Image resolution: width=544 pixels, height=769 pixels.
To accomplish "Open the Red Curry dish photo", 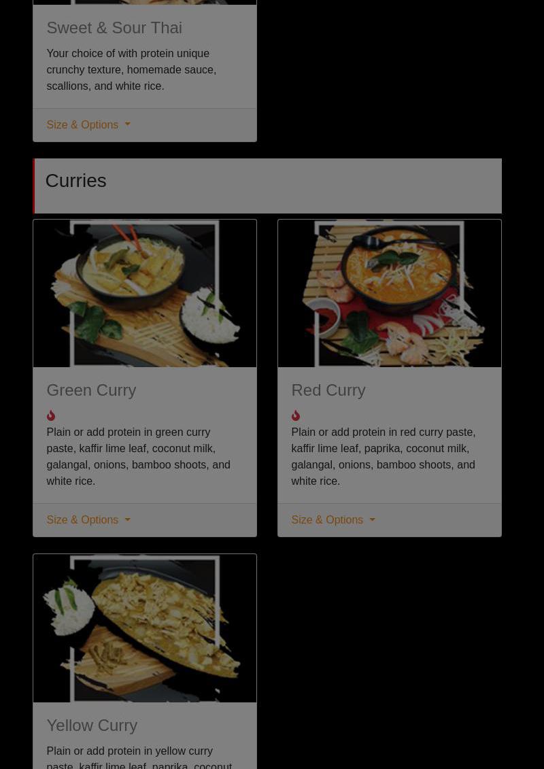I will 390,293.
